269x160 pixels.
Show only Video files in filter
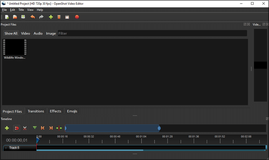25,33
